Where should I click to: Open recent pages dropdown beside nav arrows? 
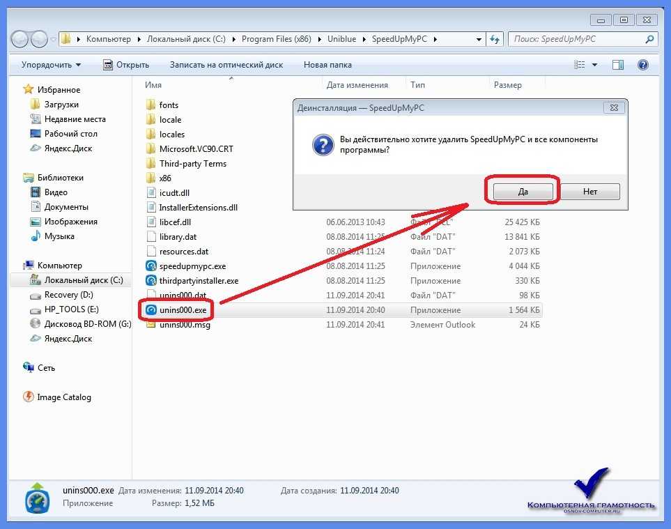coord(53,39)
